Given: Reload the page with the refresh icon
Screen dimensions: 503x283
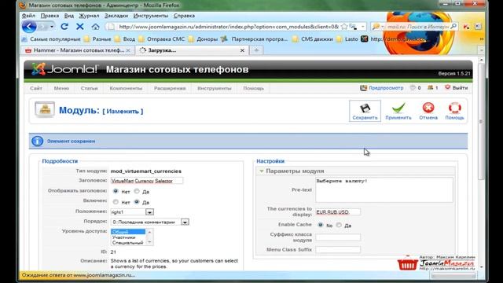Looking at the screenshot, I should point(64,27).
